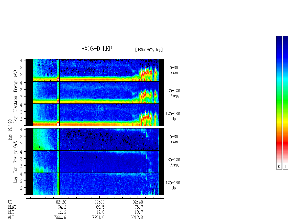Click the MLAT value 64.2
The height and width of the screenshot is (224, 289).
62,207
